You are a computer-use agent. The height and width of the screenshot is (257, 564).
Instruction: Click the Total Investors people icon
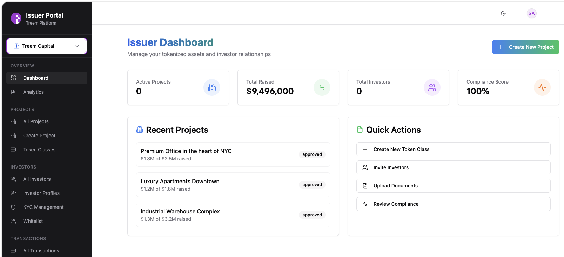point(432,87)
